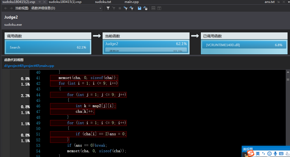The height and width of the screenshot is (157, 290).
Task: Open the current view dropdown list
Action: 100,8
